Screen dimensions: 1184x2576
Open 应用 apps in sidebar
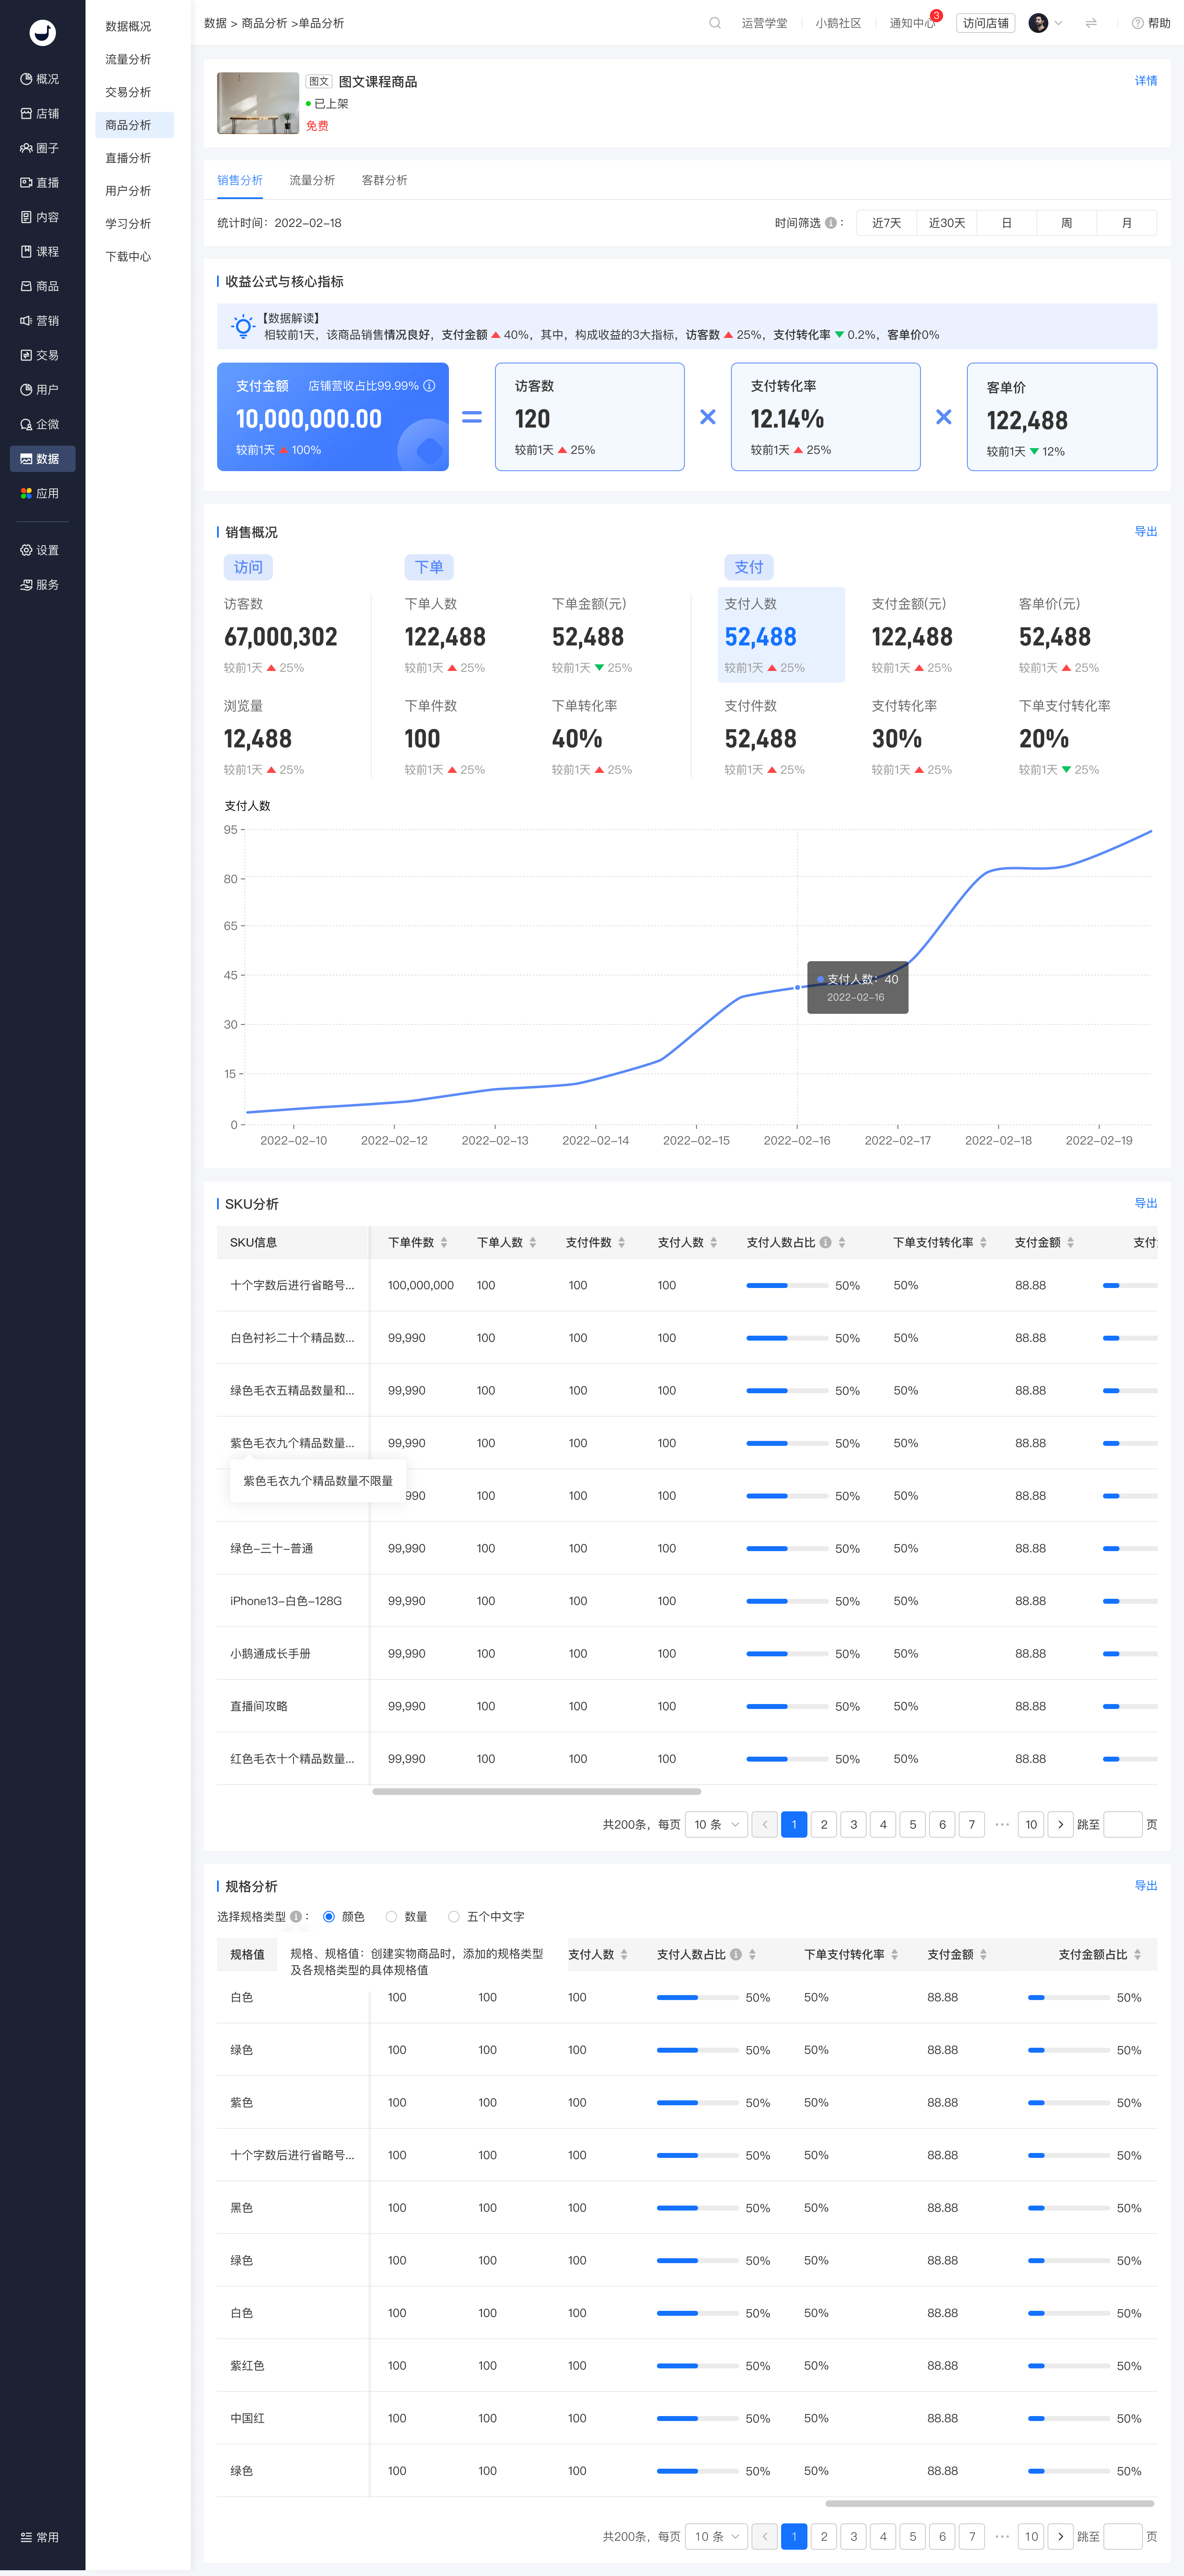[x=40, y=493]
